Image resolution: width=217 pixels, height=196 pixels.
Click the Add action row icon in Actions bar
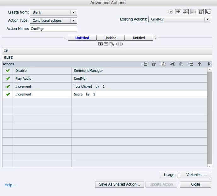coord(145,64)
